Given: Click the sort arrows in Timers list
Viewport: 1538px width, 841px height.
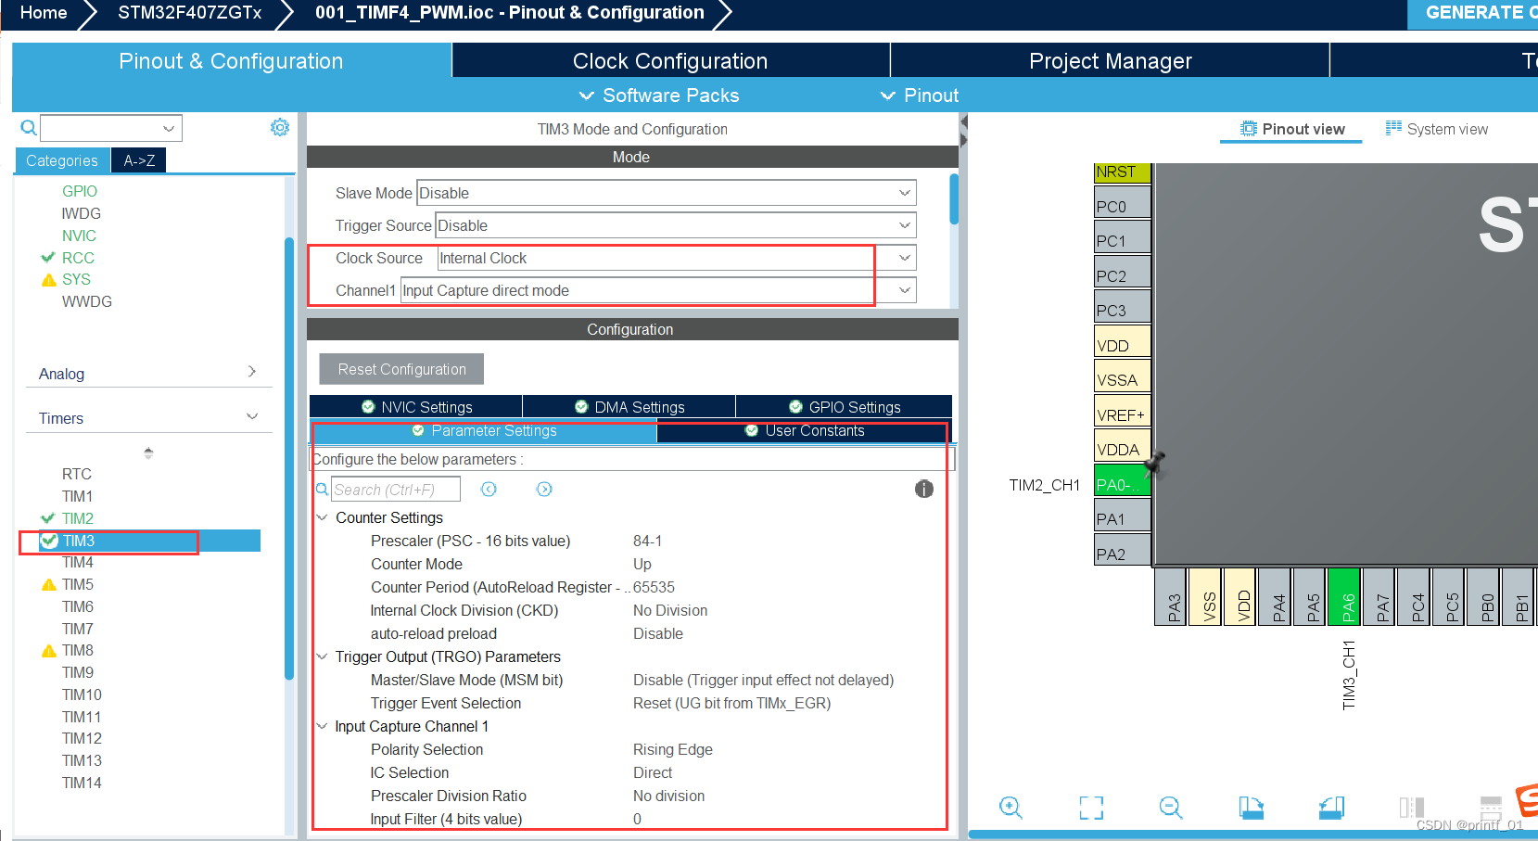Looking at the screenshot, I should (x=148, y=453).
